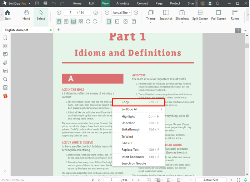
Task: Click the Save icon in title bar
Action: pos(37,3)
